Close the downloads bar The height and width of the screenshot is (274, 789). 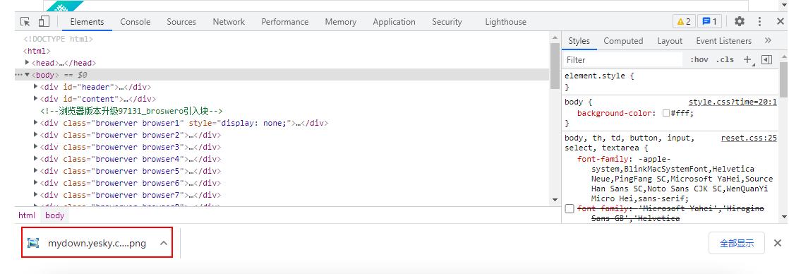[x=778, y=243]
